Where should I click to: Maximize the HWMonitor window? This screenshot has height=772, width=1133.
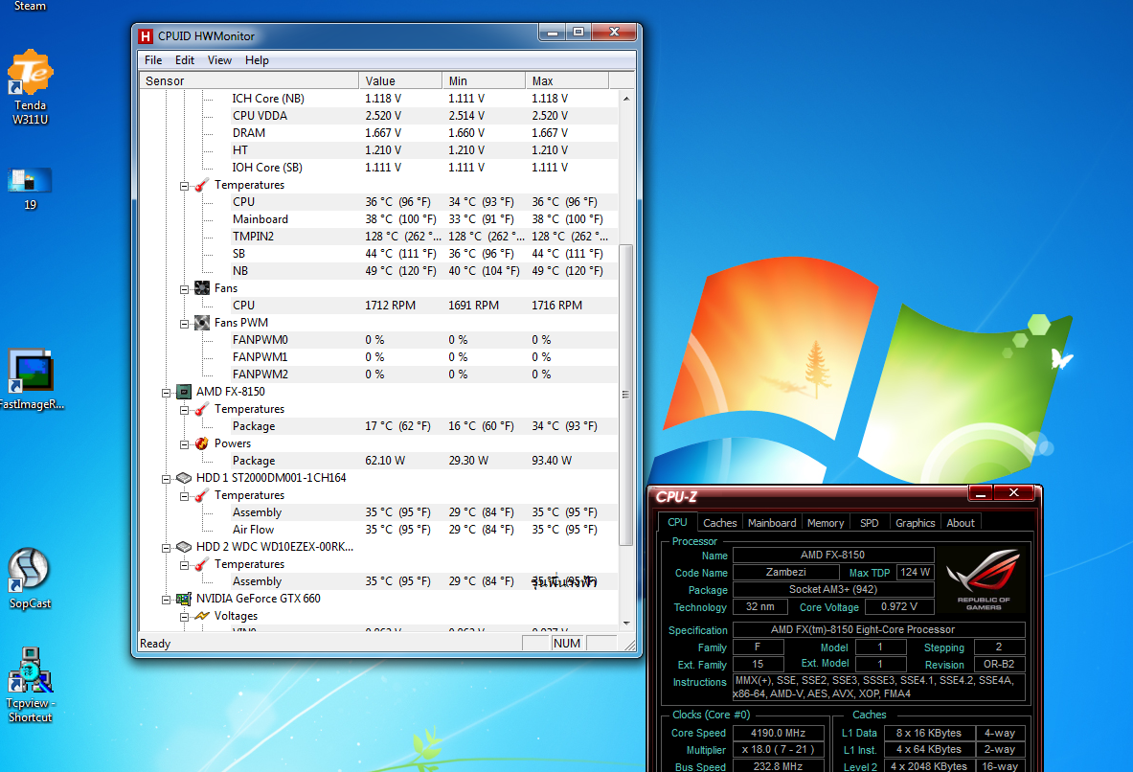578,32
